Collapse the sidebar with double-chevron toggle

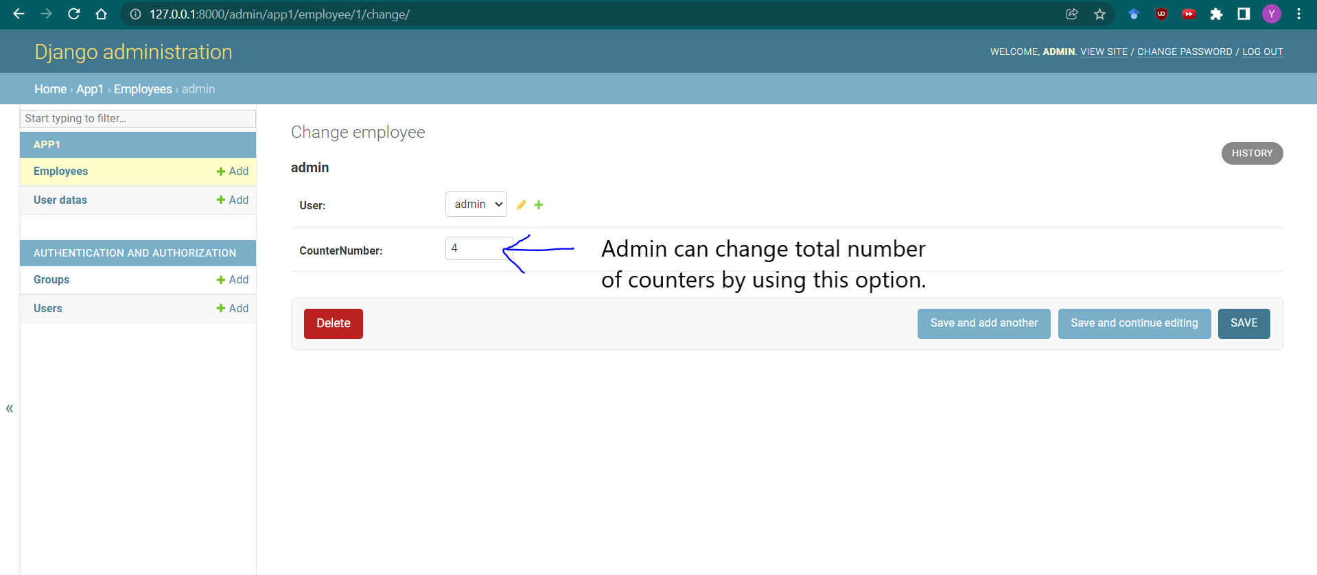coord(10,408)
